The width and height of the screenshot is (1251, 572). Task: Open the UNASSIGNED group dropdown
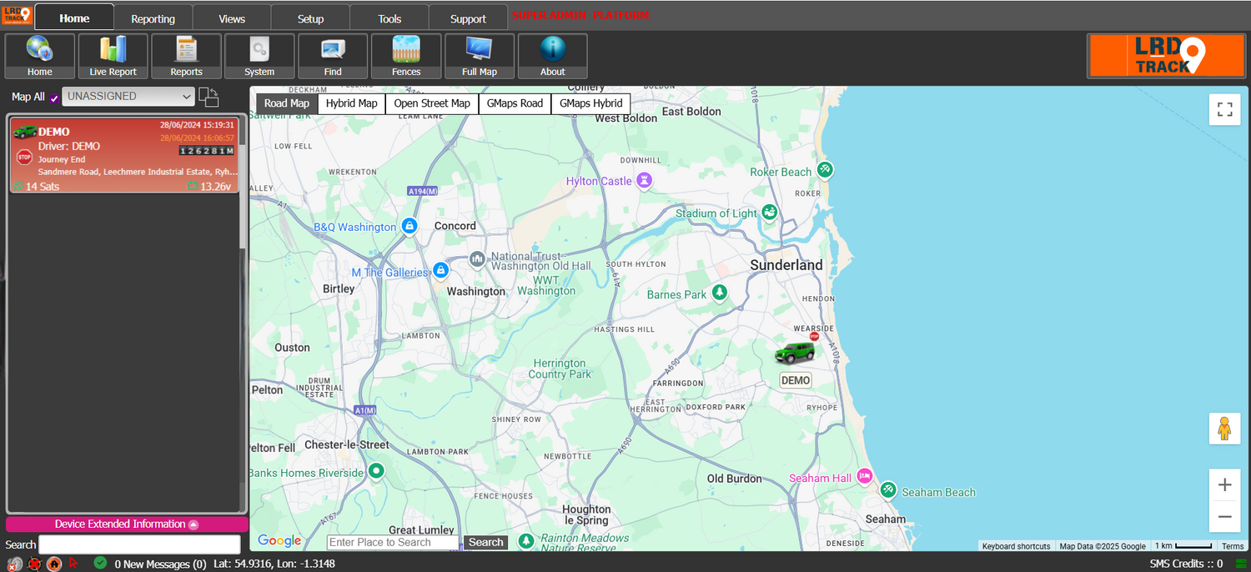[x=128, y=97]
